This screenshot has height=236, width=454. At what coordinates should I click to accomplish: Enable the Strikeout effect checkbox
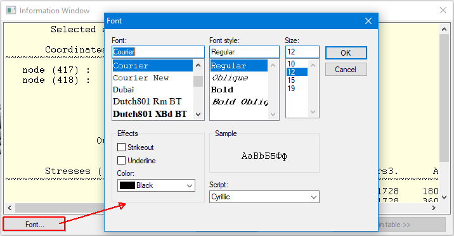tap(121, 147)
